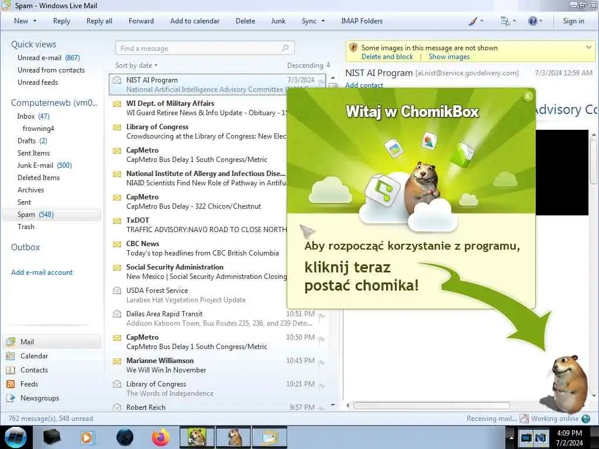Switch to Windows Live Mail taskbar button
This screenshot has width=599, height=449.
click(269, 437)
